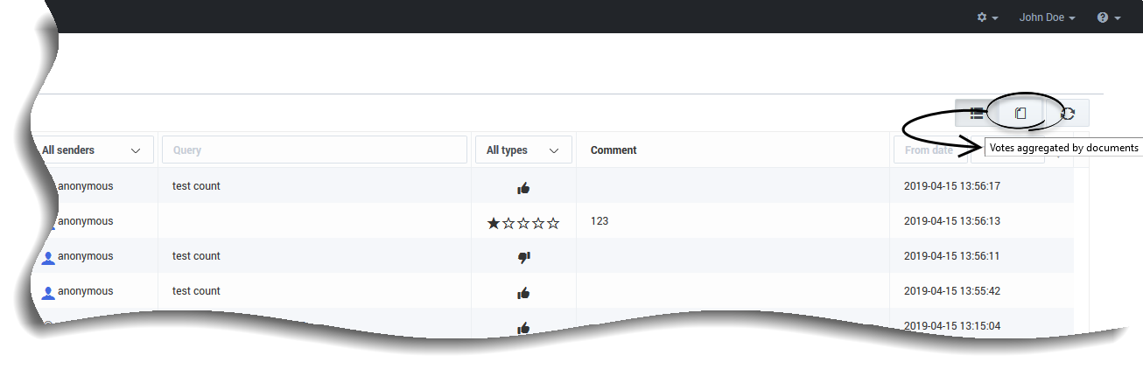Expand the All types filter
Viewport: 1143px width, 369px height.
point(522,150)
